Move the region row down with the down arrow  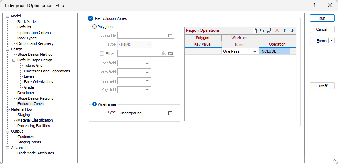click(x=292, y=30)
